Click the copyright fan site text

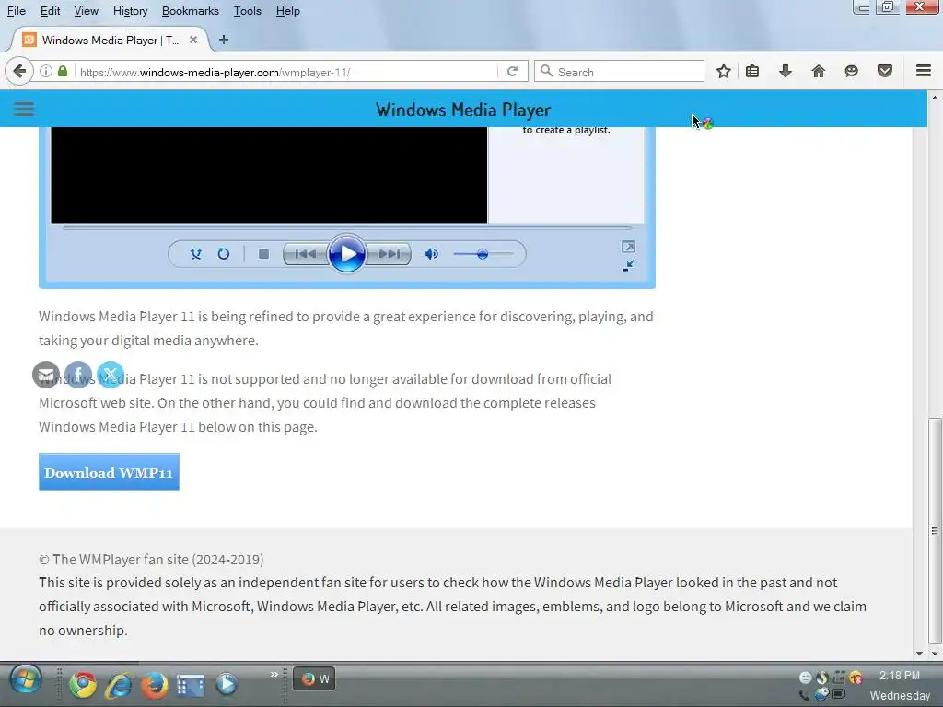point(151,559)
